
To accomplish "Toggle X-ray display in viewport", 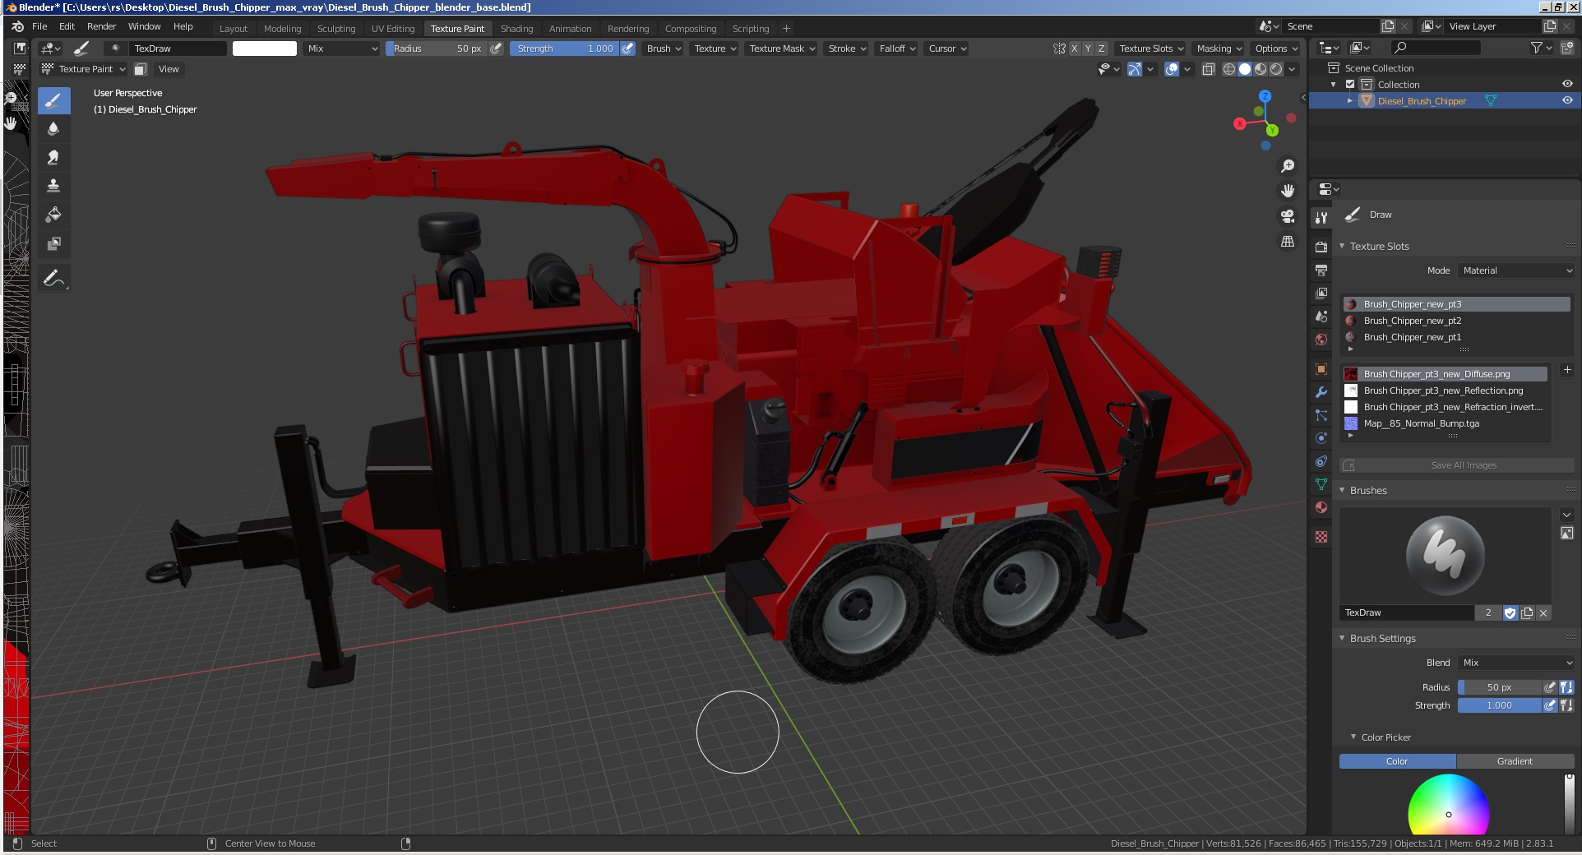I will pyautogui.click(x=1208, y=69).
